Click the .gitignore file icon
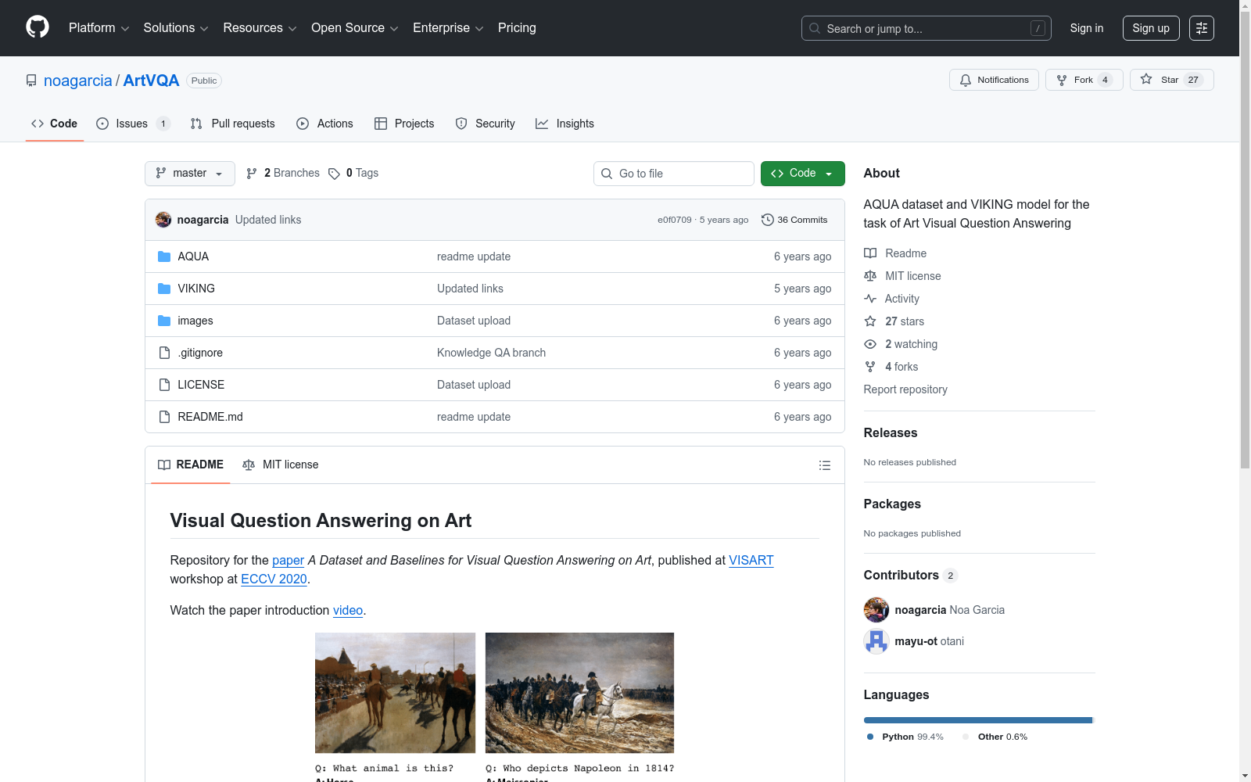This screenshot has width=1251, height=782. click(x=164, y=353)
